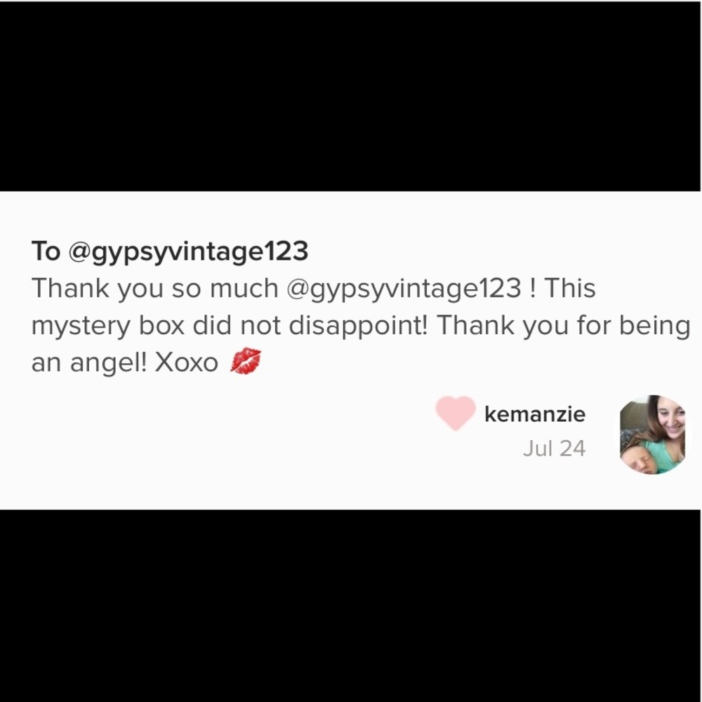The height and width of the screenshot is (702, 702).
Task: Select the 'Thank you so much' opening text
Action: 155,288
